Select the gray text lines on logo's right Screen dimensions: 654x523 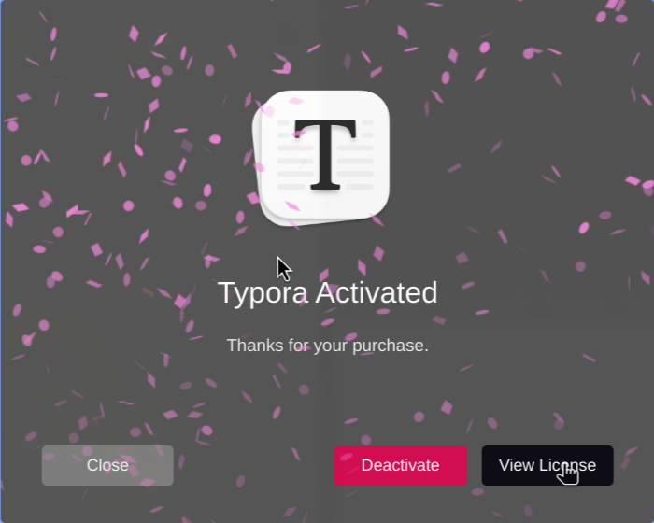[355, 155]
